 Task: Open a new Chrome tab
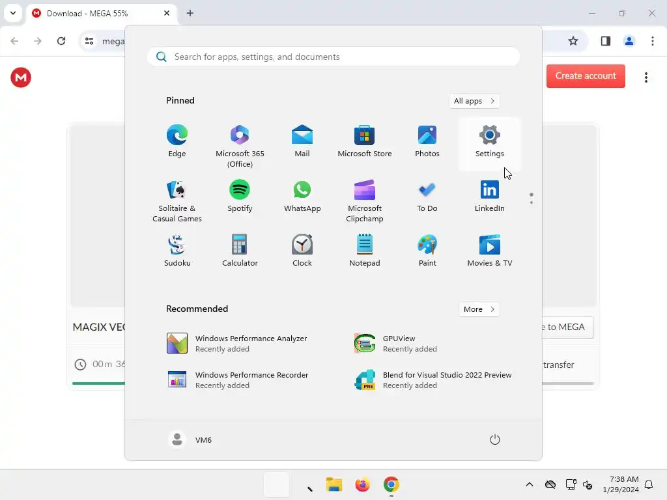coord(190,13)
